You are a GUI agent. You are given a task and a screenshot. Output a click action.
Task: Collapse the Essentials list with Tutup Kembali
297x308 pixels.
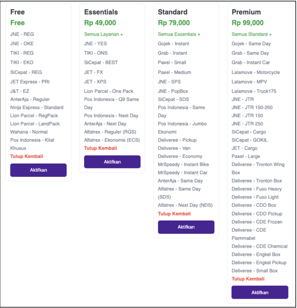point(100,148)
